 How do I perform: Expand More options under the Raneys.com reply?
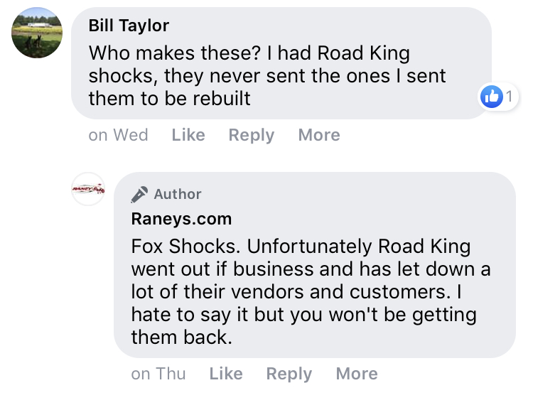pyautogui.click(x=357, y=374)
